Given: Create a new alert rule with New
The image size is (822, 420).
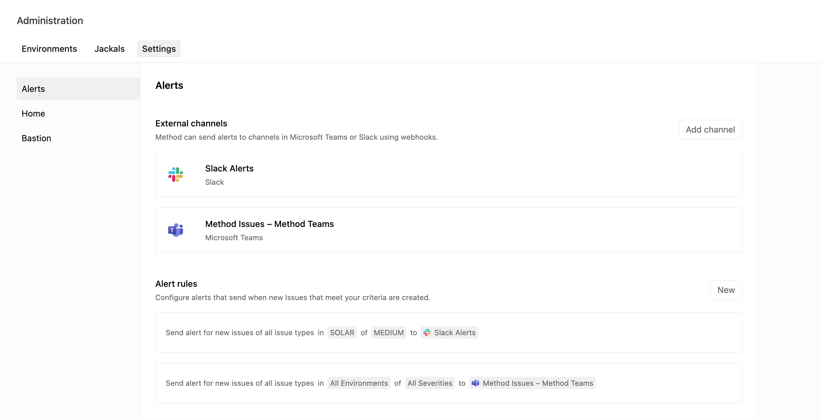Looking at the screenshot, I should coord(726,290).
